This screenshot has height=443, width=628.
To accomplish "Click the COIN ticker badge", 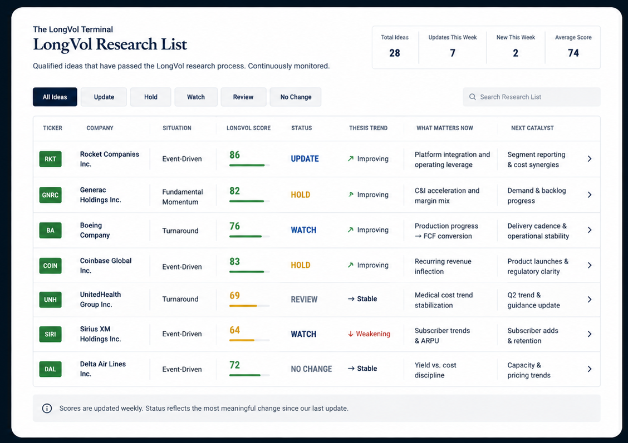I will pos(50,266).
